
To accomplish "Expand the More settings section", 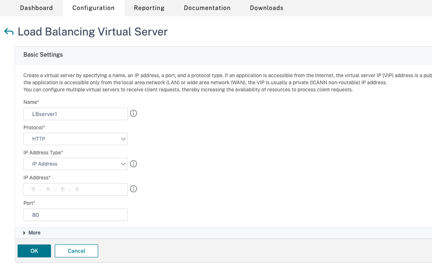I will click(34, 232).
